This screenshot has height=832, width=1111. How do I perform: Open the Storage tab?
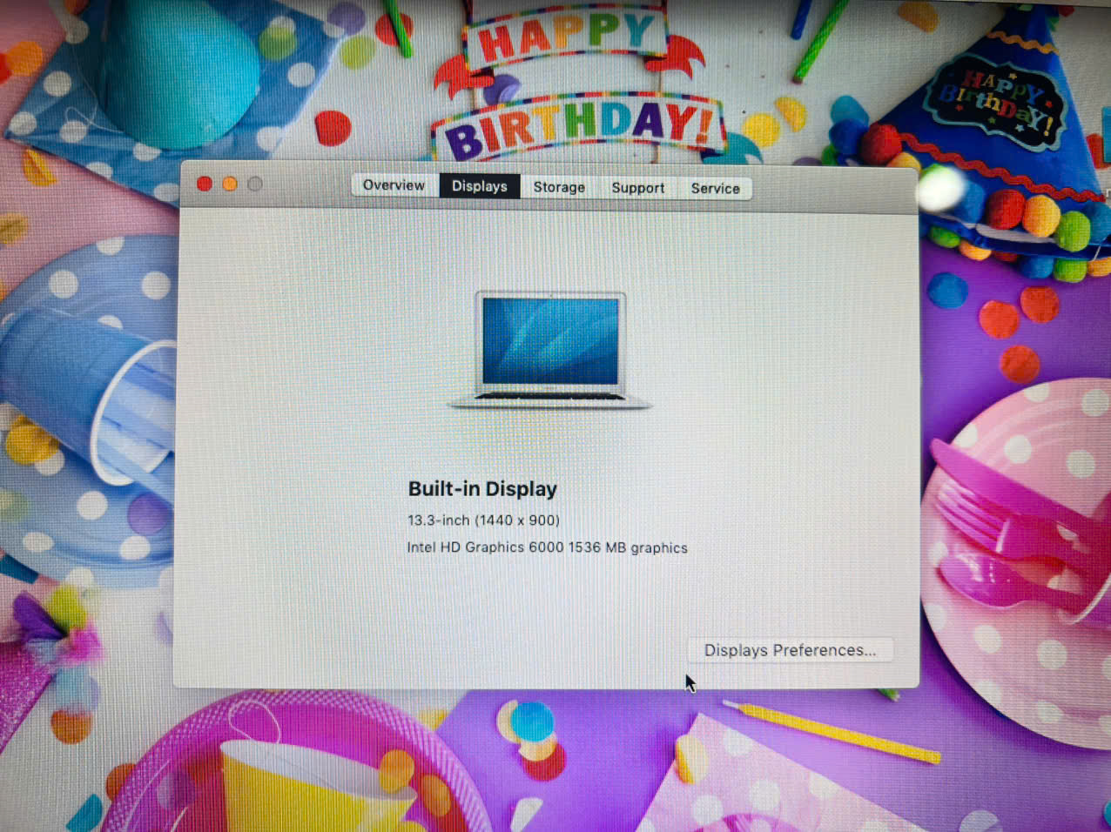click(x=559, y=187)
